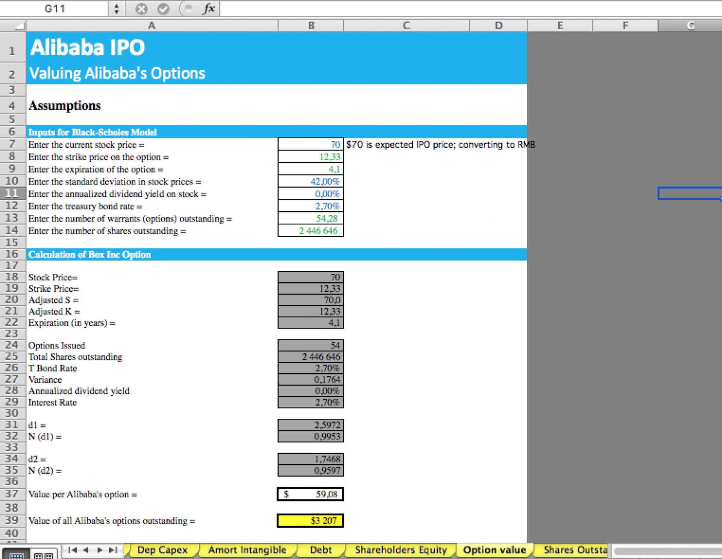Click the Assumptions heading cell
Screen dimensions: 722x559
point(65,106)
